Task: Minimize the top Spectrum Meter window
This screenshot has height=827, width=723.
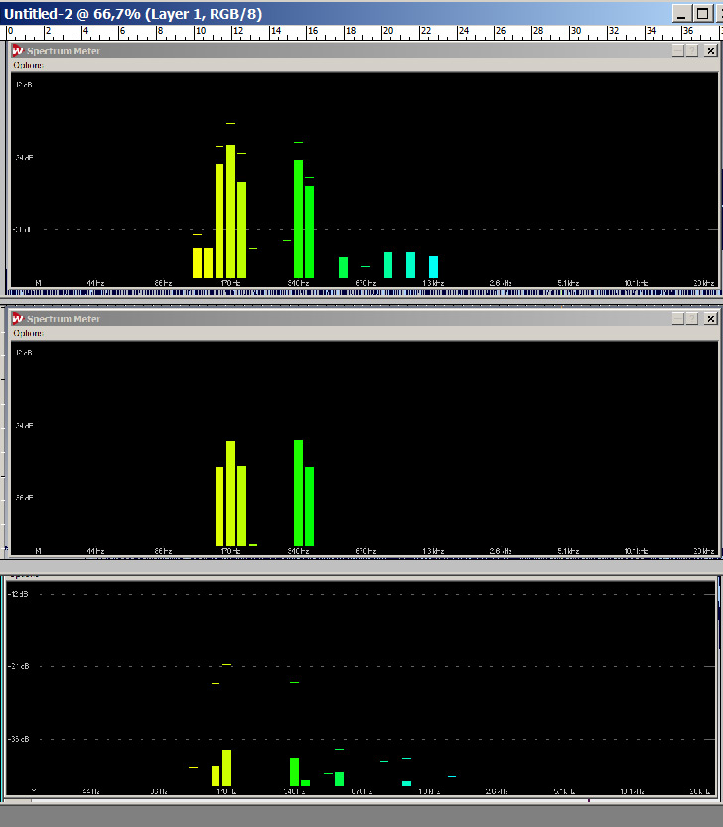Action: tap(677, 51)
